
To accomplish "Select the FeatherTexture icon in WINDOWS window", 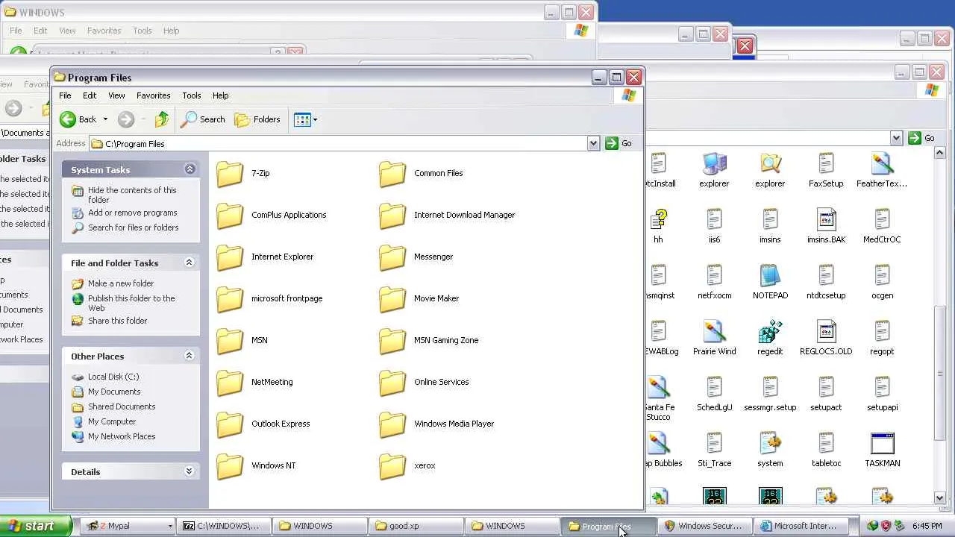I will (x=882, y=164).
